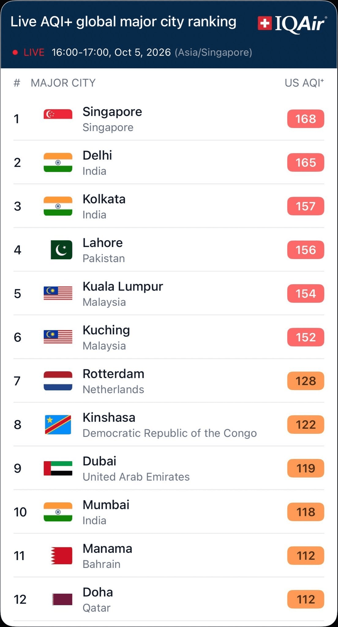Click the Live AQI+ ranking title
Viewport: 338px width, 627px height.
click(123, 22)
